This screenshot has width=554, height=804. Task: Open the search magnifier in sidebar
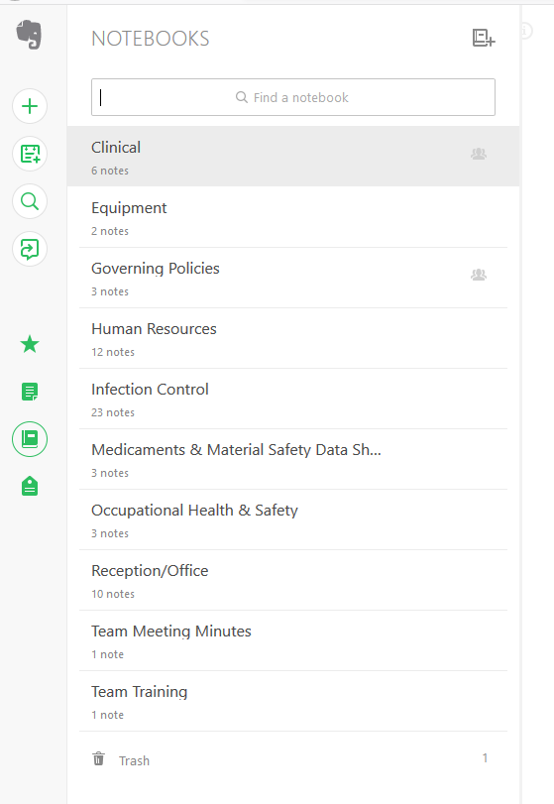30,201
